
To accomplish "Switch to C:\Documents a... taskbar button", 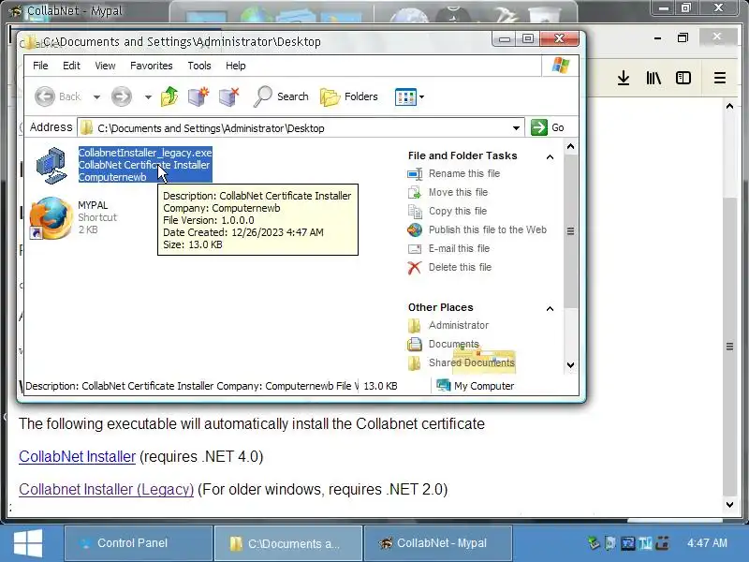I will pos(288,543).
